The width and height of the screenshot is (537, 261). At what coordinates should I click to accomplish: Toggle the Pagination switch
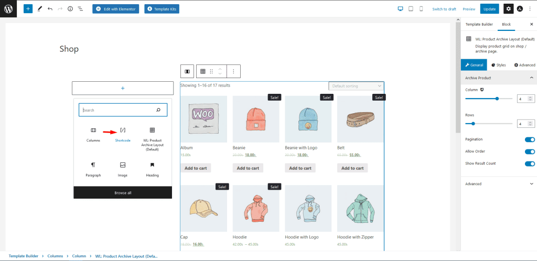(x=530, y=139)
